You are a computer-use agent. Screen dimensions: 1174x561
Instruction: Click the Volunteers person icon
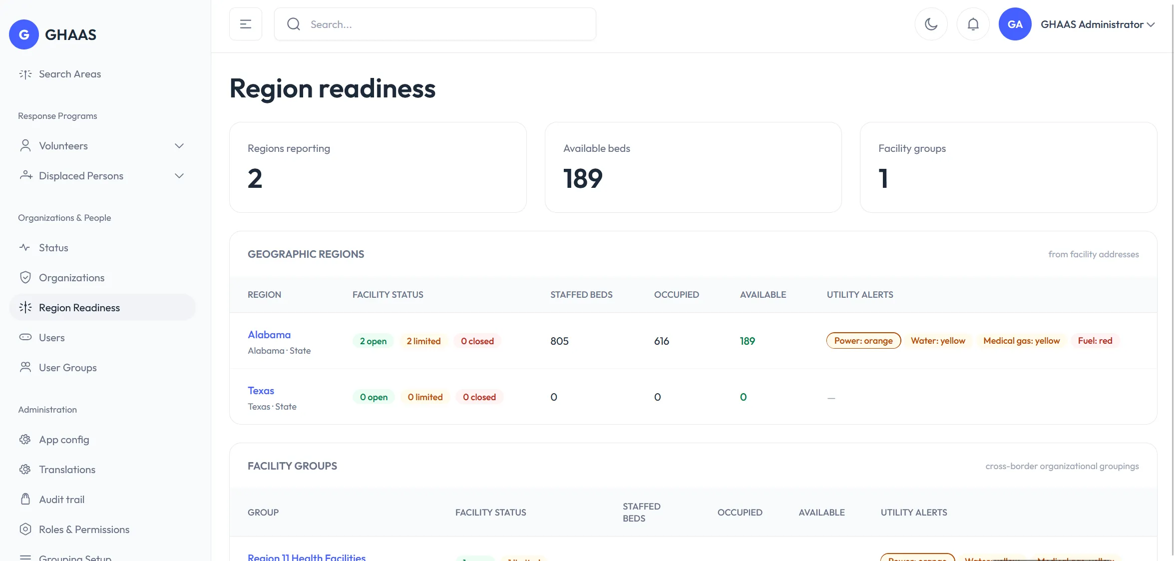pos(25,146)
